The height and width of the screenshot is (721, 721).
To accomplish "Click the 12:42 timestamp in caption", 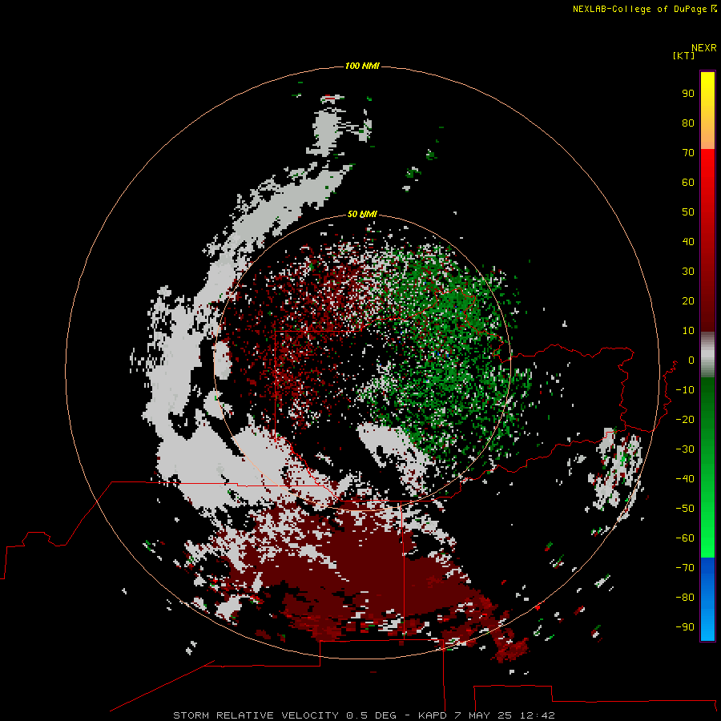I will [x=538, y=715].
